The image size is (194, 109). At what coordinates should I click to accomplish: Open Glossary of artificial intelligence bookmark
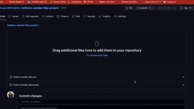click(128, 2)
